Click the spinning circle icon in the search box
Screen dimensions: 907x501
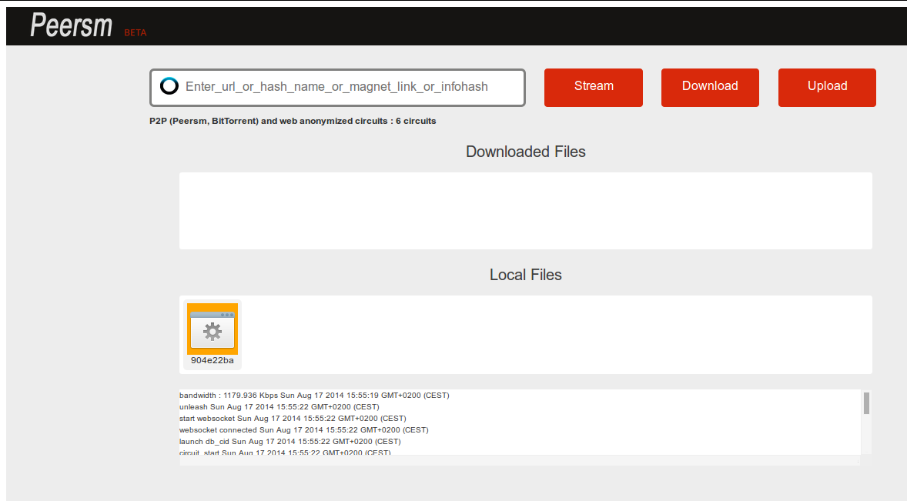point(169,86)
